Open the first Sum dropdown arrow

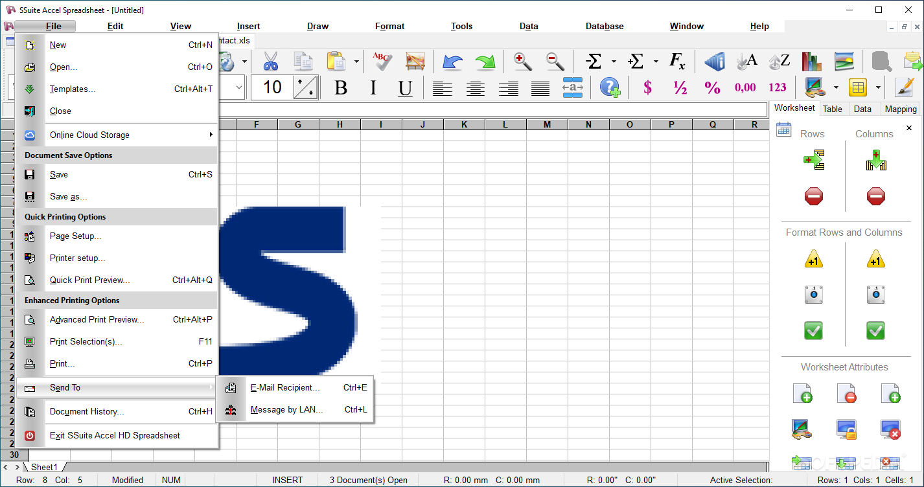(613, 62)
